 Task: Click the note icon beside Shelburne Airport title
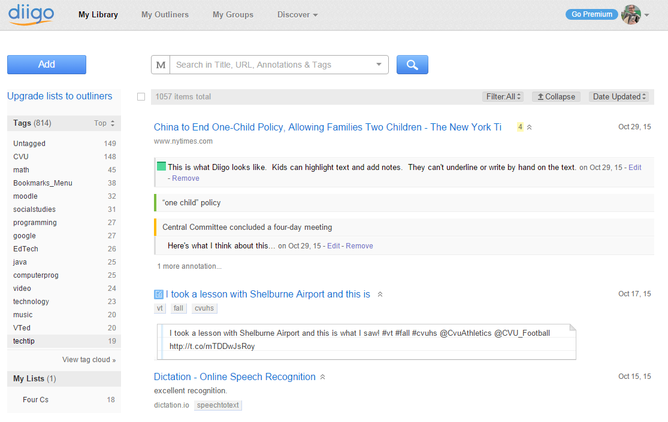[x=159, y=295]
